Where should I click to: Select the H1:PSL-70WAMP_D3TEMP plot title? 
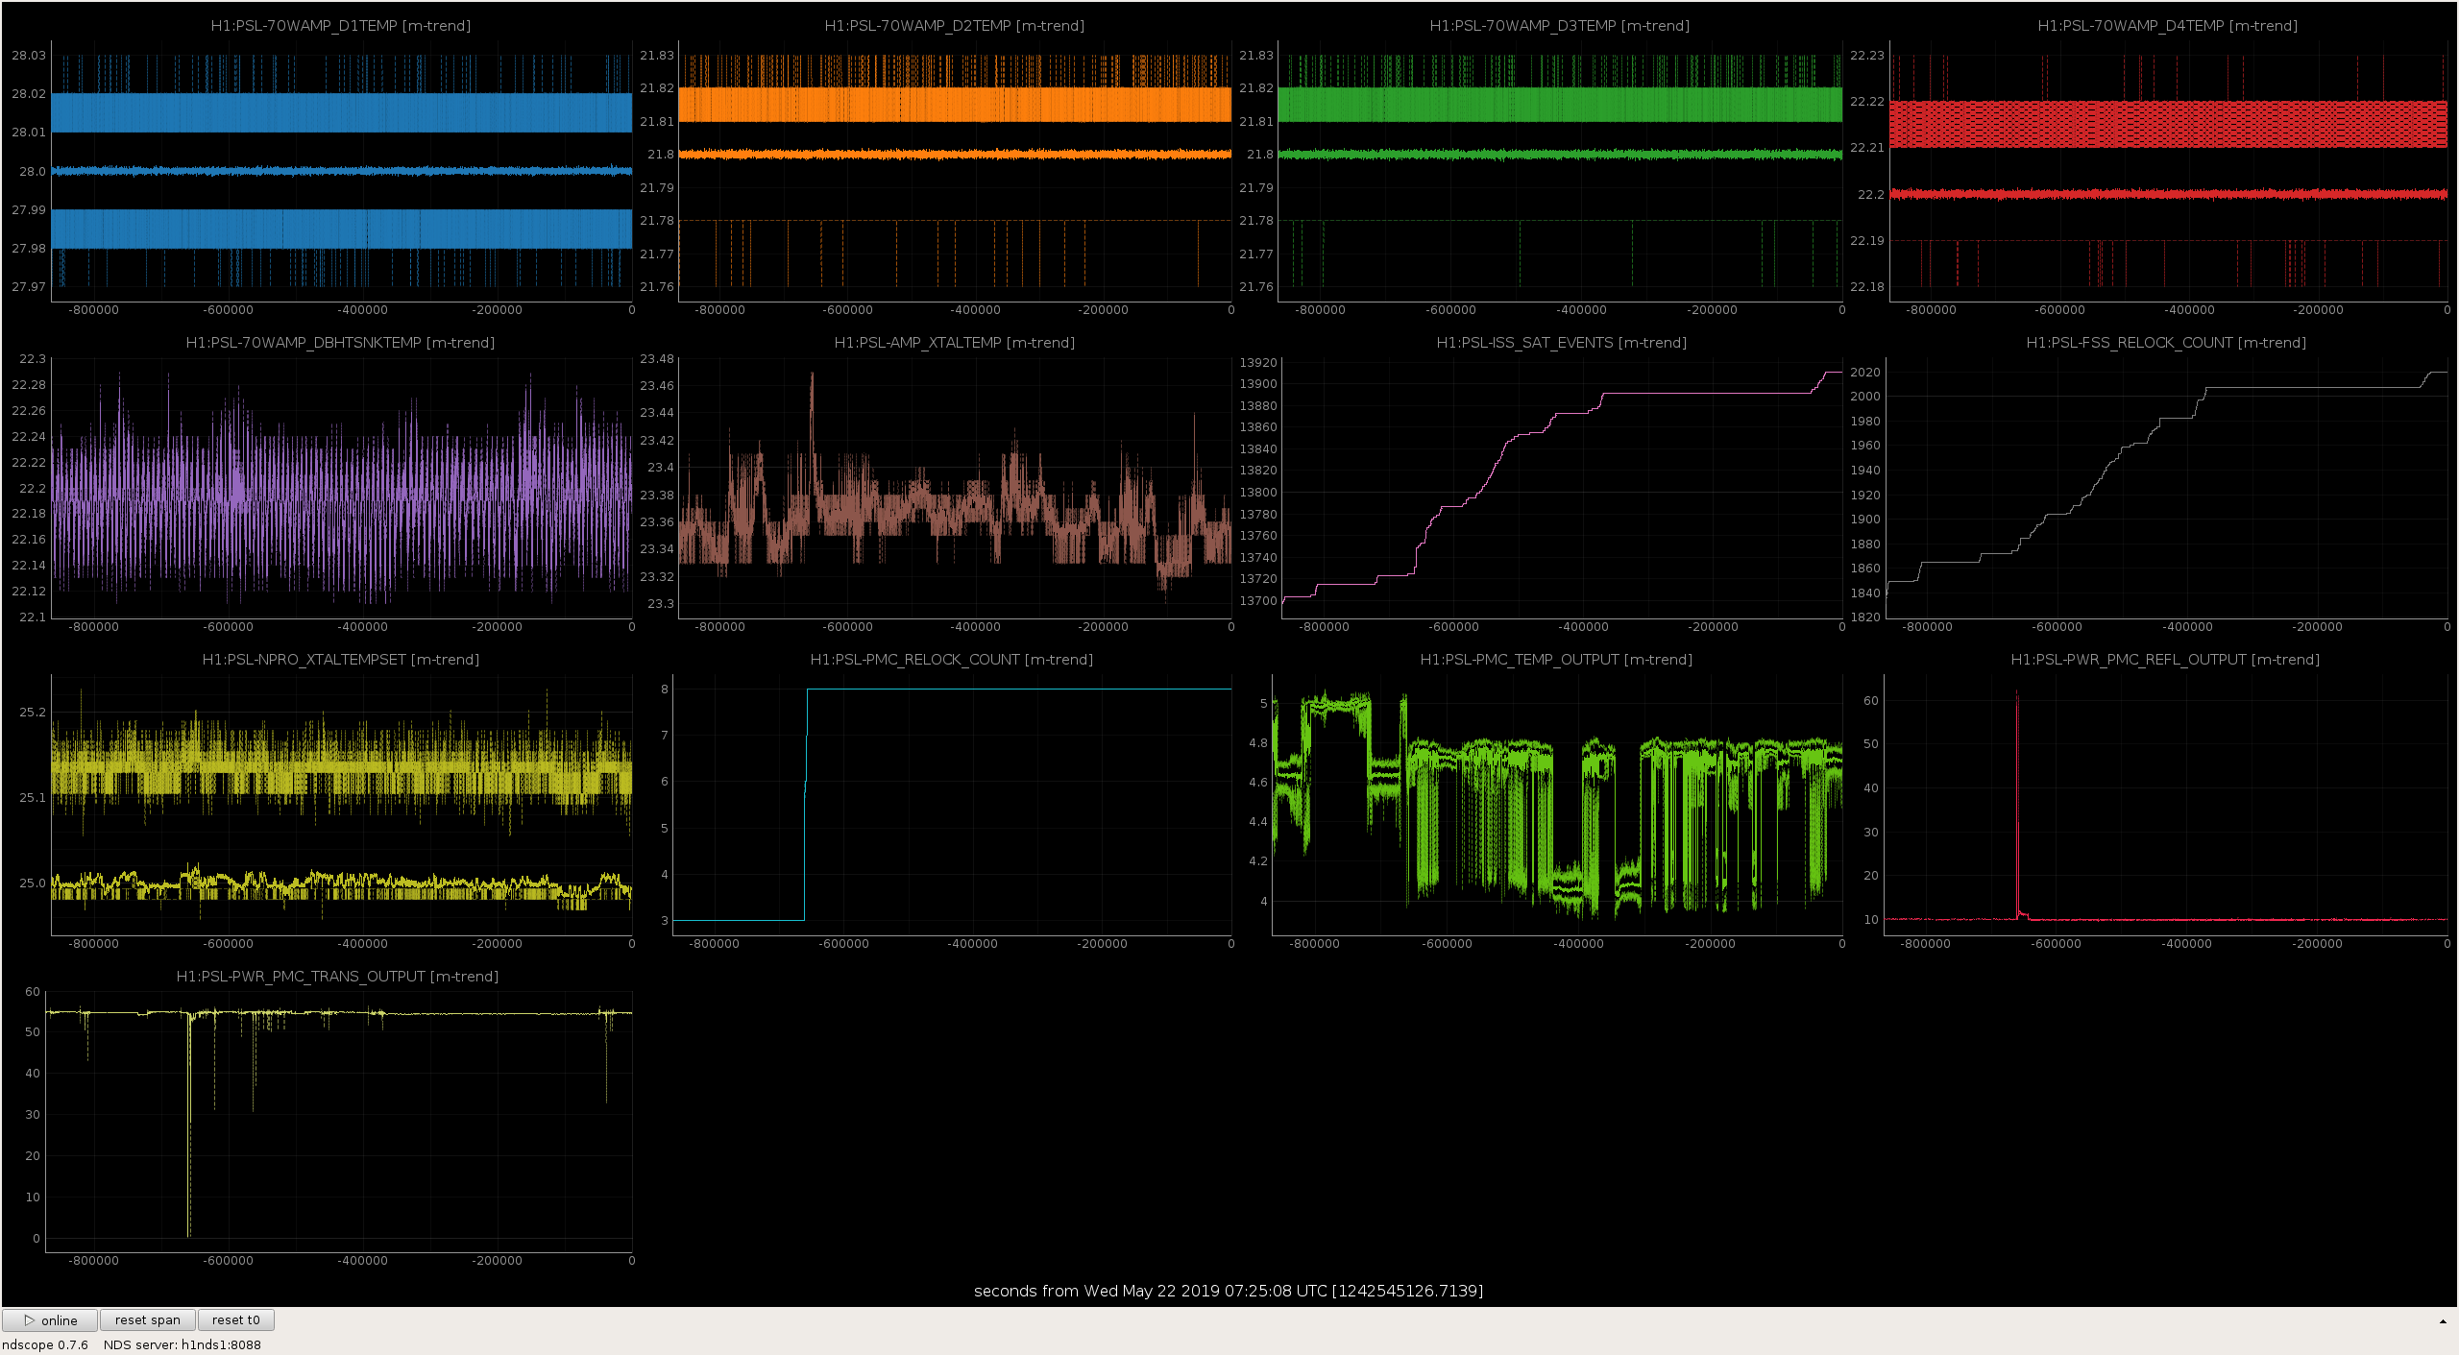pos(1560,26)
